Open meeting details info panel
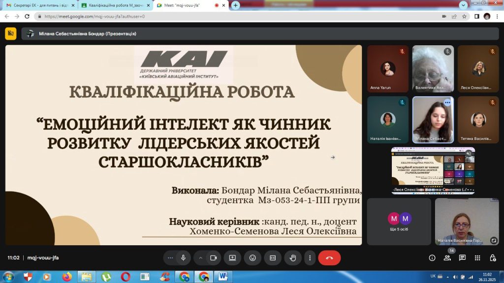 pyautogui.click(x=432, y=257)
